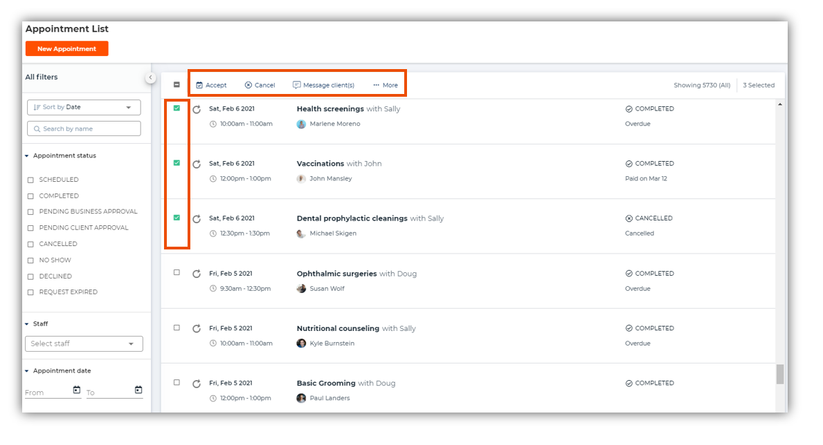The height and width of the screenshot is (445, 823).
Task: Click the New Appointment button
Action: tap(66, 49)
